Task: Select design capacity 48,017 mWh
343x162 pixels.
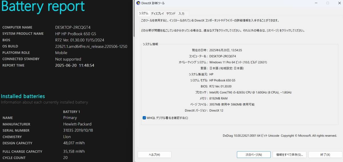Action: tap(74, 143)
